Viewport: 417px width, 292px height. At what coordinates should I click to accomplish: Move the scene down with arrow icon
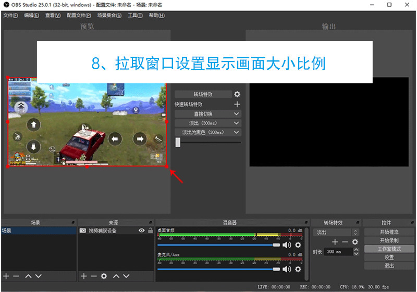[x=39, y=276]
